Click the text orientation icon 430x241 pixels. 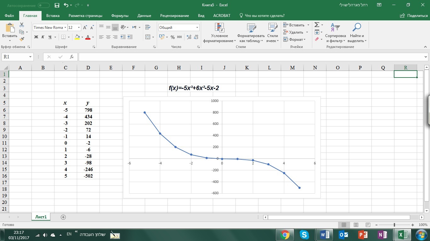(x=123, y=27)
